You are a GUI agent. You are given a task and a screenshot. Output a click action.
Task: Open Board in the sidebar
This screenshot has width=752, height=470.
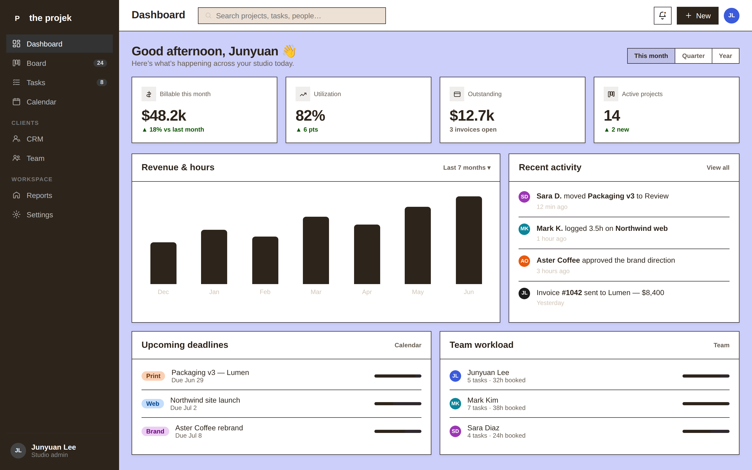tap(59, 63)
